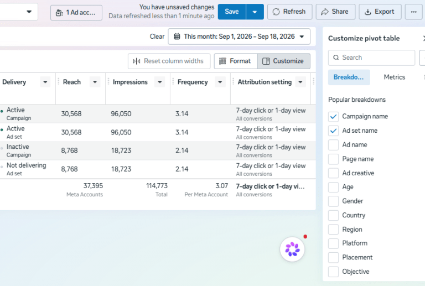Switch to the Breakdowns tab
This screenshot has width=425, height=286.
pos(349,77)
